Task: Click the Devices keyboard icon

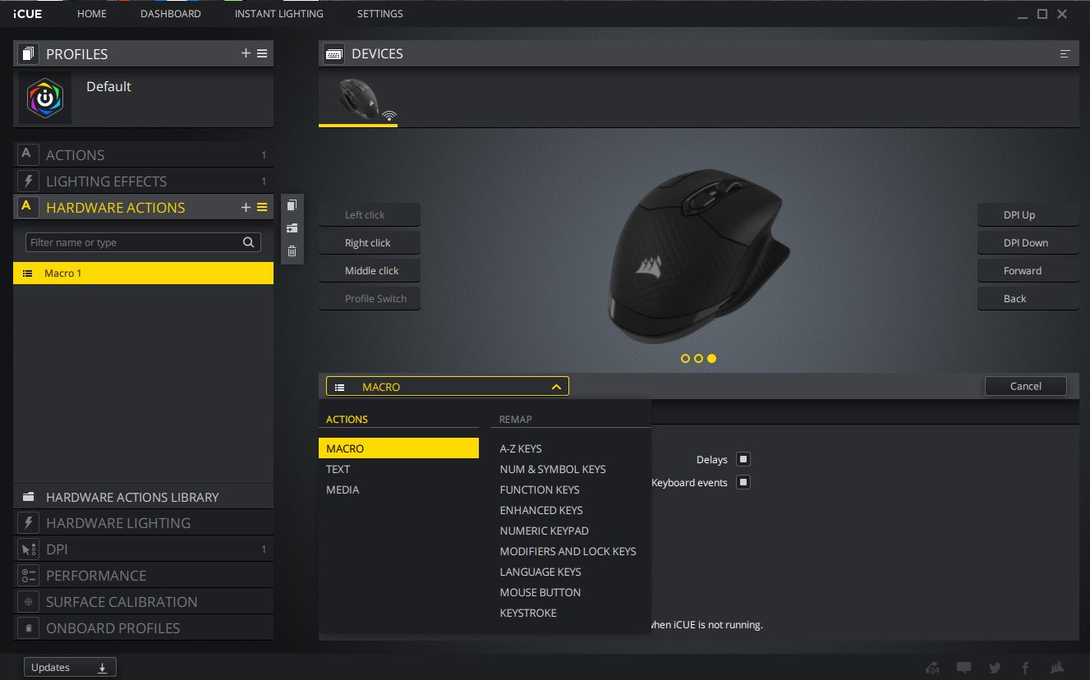Action: pos(334,54)
